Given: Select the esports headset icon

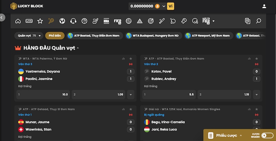Looking at the screenshot, I should pos(73,21).
